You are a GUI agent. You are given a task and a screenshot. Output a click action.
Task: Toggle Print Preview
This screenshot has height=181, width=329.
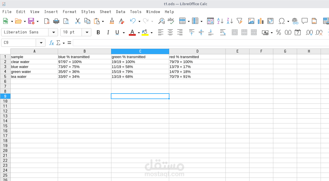pyautogui.click(x=66, y=21)
